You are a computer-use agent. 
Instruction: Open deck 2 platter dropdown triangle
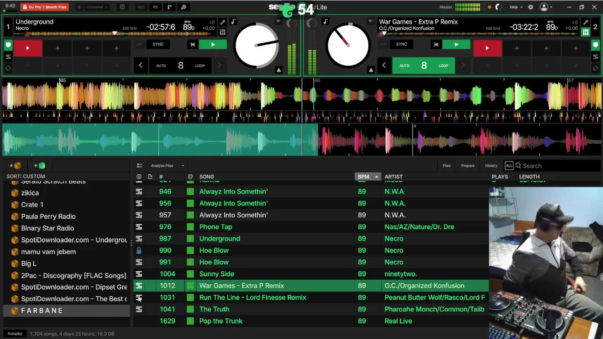pos(371,22)
